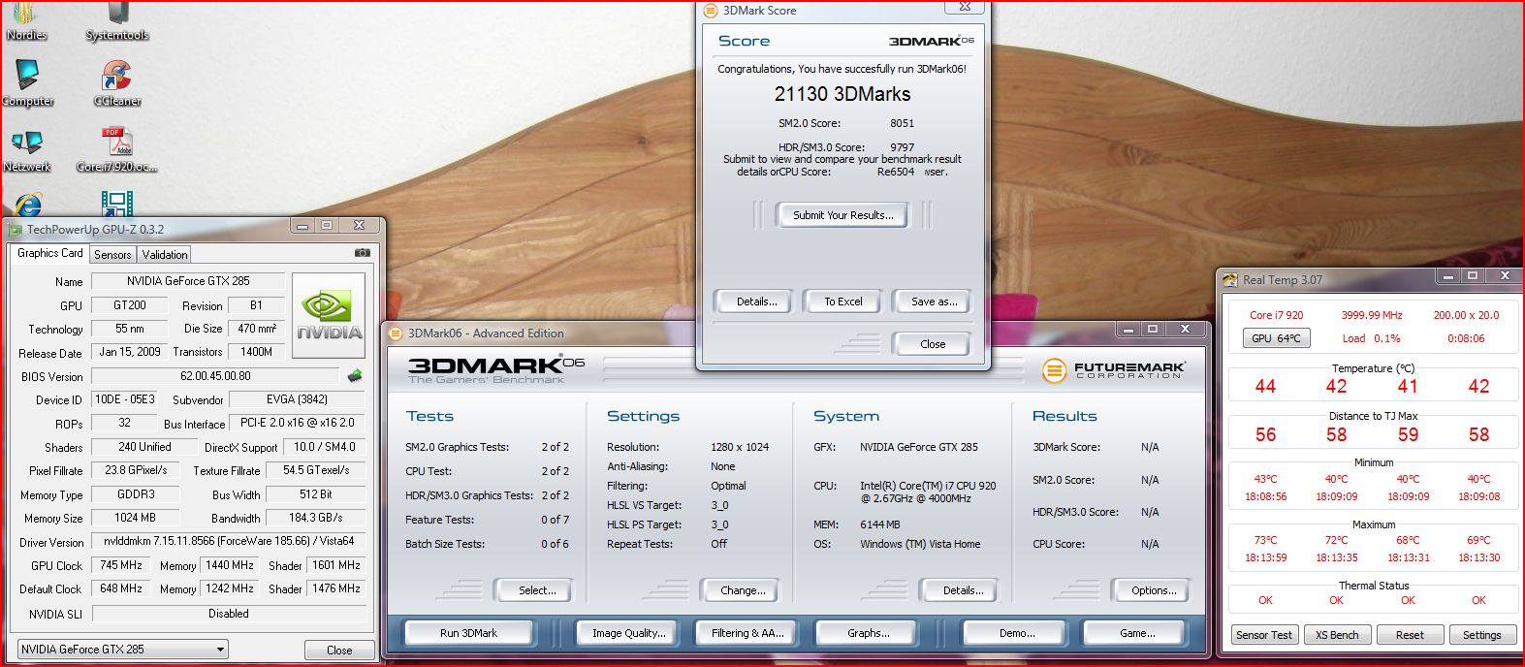Minimize the Real Temp window
Screen dimensions: 1525x667
pos(1447,276)
